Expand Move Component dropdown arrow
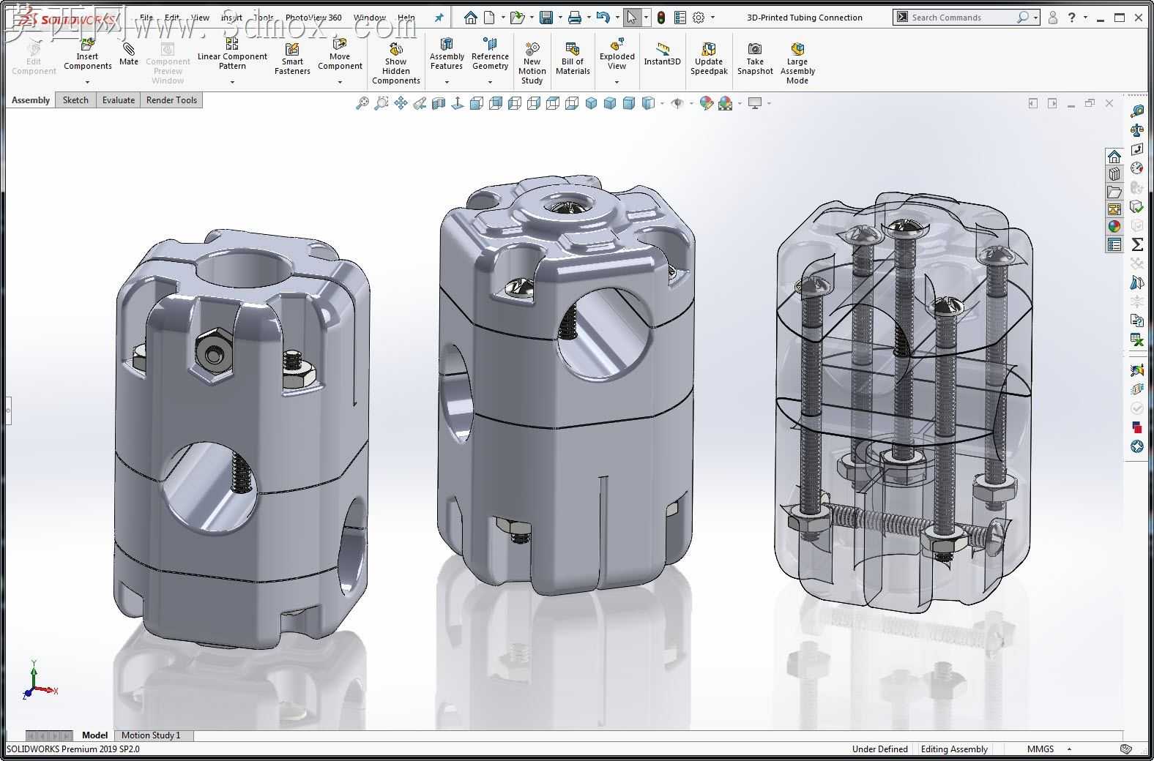 pyautogui.click(x=340, y=81)
